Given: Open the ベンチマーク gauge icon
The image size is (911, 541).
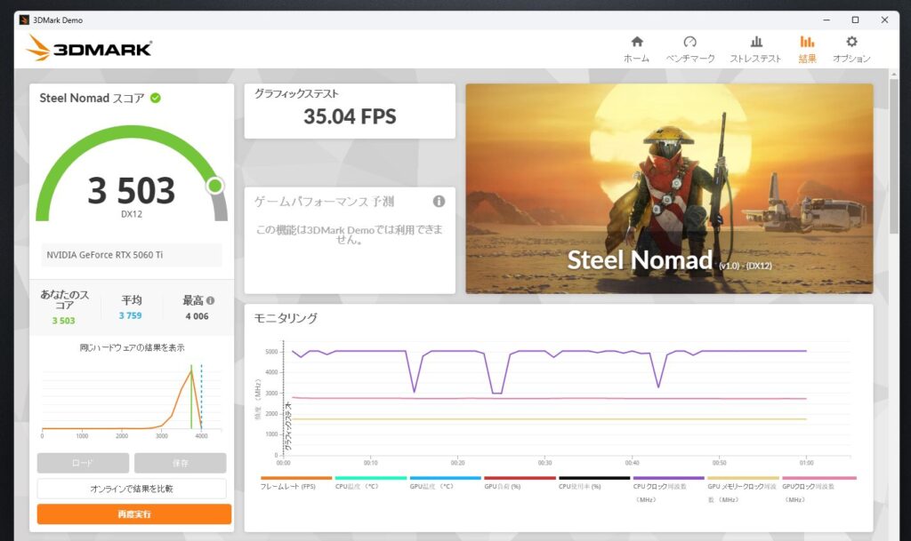Looking at the screenshot, I should 689,43.
